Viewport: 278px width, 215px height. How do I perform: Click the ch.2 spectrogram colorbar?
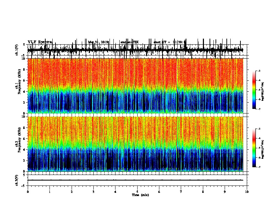pyautogui.click(x=254, y=148)
